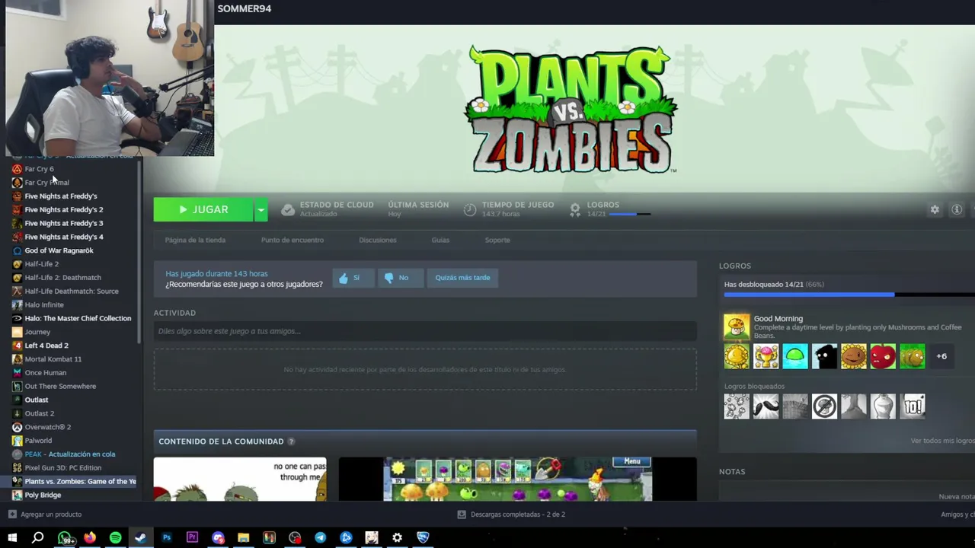Viewport: 975px width, 548px height.
Task: Open Telegram from taskbar
Action: click(x=320, y=537)
